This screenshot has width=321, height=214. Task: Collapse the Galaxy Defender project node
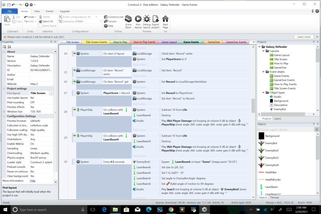coord(259,47)
